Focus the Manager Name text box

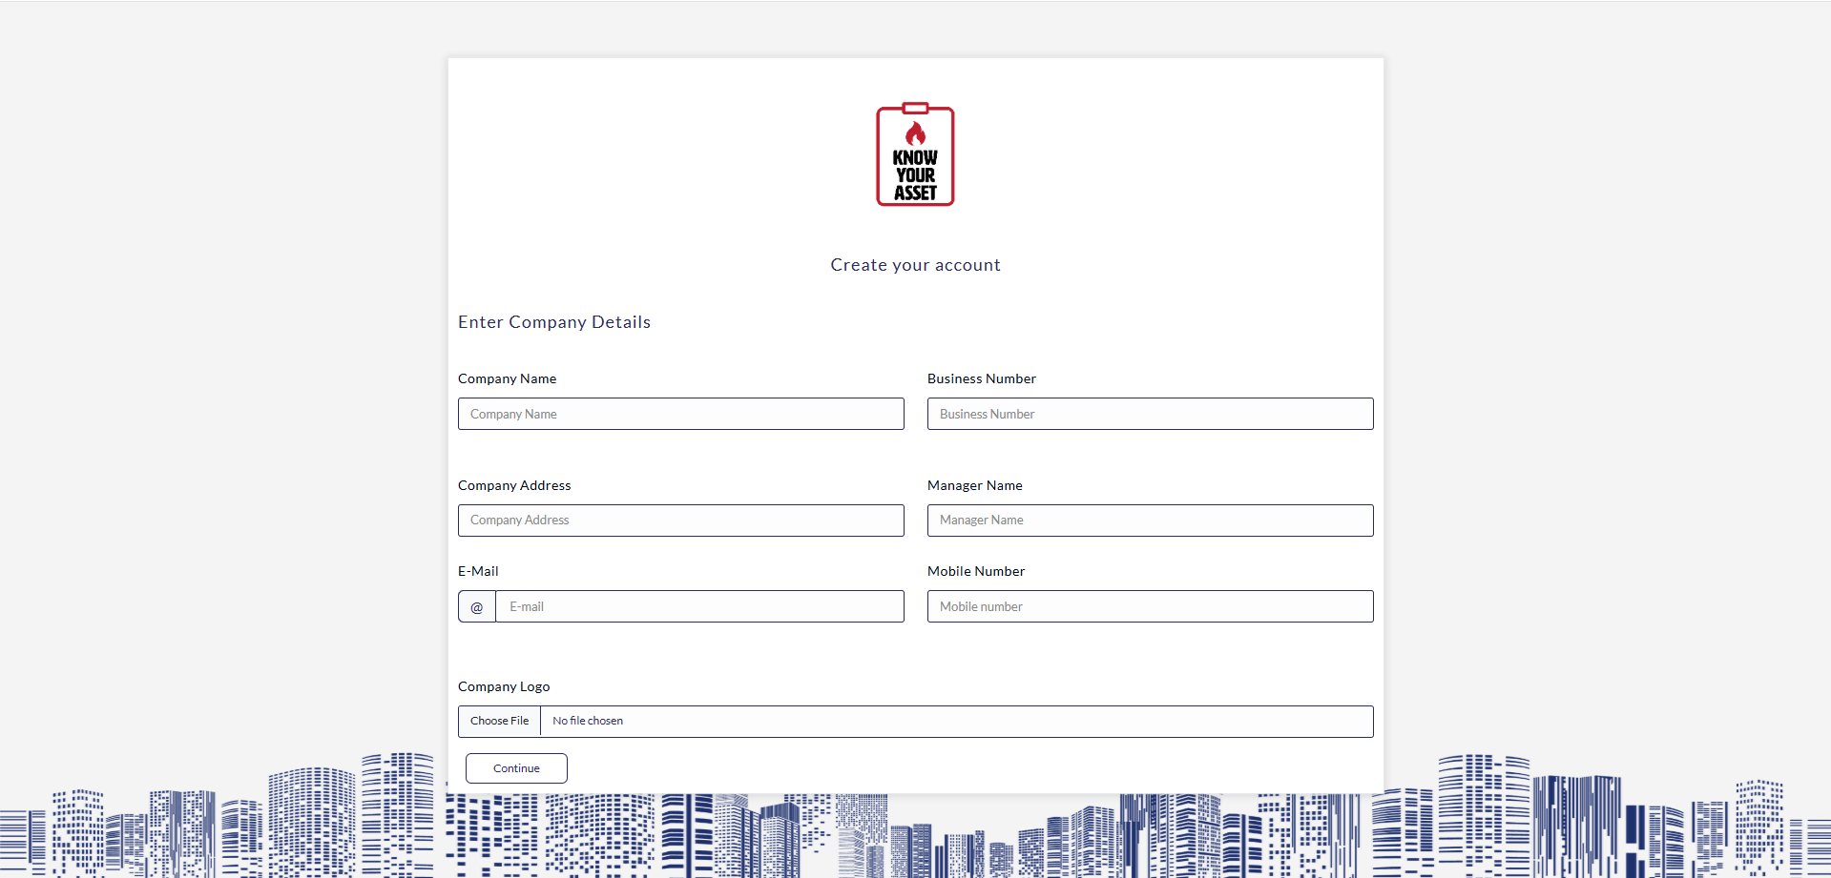[x=1150, y=521]
